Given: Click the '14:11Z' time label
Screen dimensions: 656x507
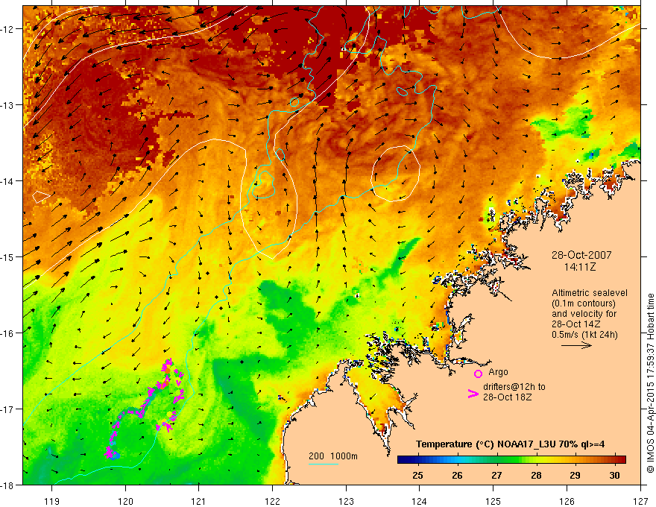Looking at the screenshot, I should [x=579, y=266].
